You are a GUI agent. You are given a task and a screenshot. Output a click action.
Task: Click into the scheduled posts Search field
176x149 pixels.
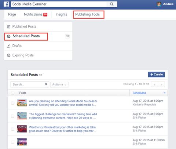28,85
